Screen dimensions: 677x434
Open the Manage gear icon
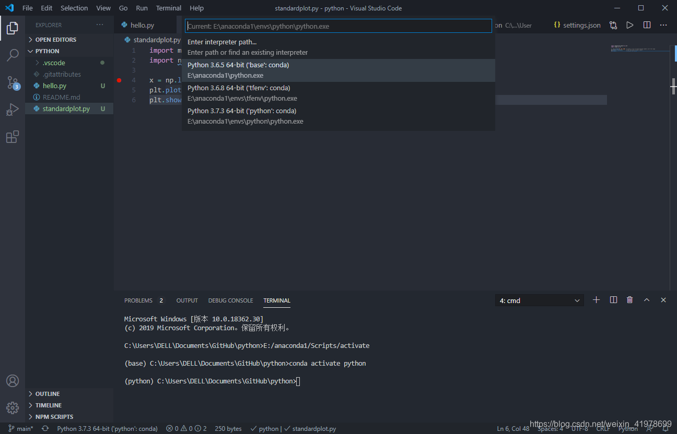pyautogui.click(x=13, y=408)
